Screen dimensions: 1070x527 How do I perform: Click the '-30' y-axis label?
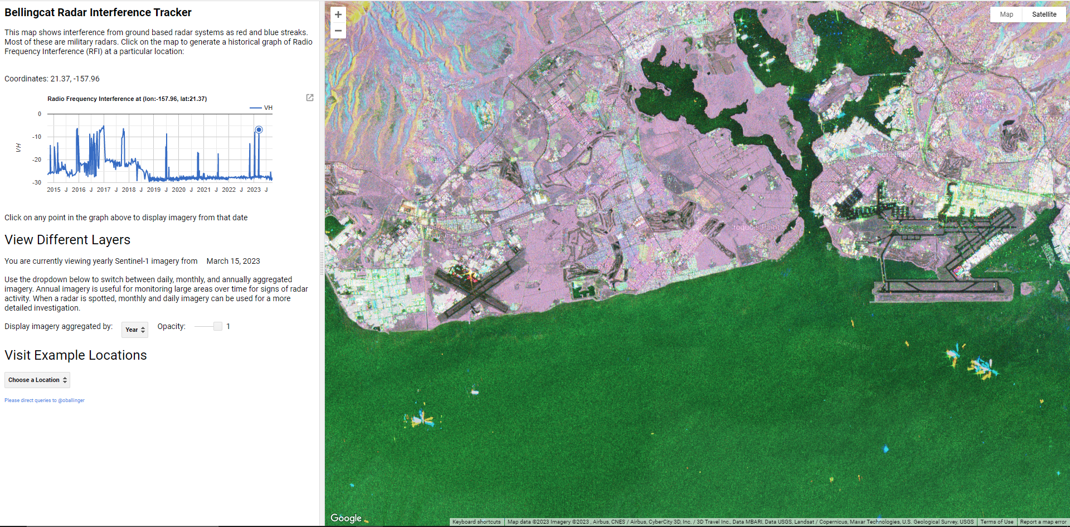click(x=37, y=182)
